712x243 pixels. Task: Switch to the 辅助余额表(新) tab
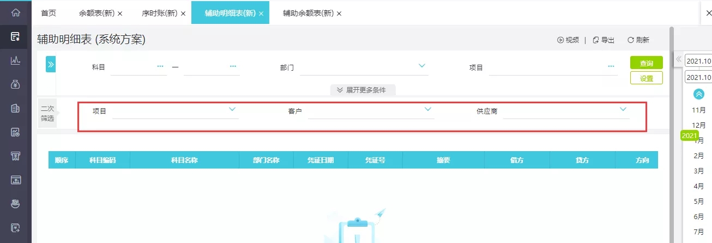[309, 13]
